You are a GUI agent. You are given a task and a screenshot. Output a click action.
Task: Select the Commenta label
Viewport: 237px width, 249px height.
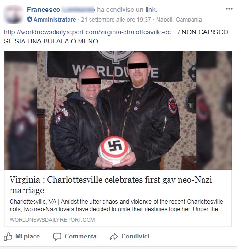coord(80,236)
